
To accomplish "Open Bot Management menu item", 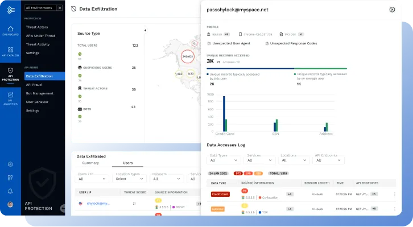I will coord(39,93).
